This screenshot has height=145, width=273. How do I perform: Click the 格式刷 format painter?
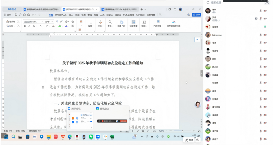[x=11, y=22]
